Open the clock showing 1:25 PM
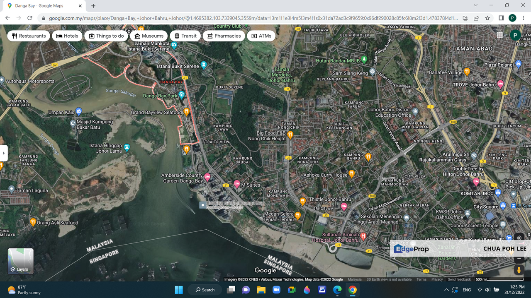 coord(514,290)
